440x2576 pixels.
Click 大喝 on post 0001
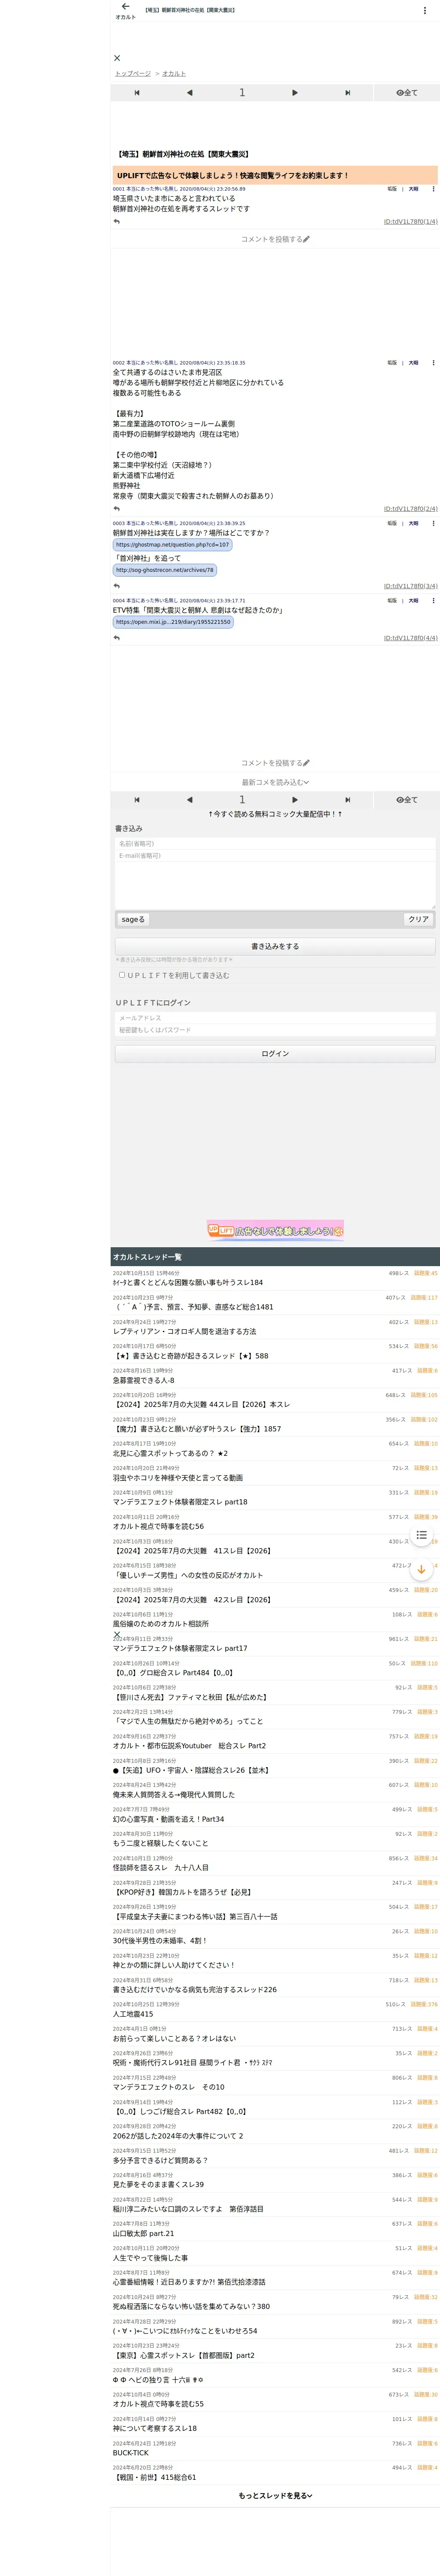[413, 189]
